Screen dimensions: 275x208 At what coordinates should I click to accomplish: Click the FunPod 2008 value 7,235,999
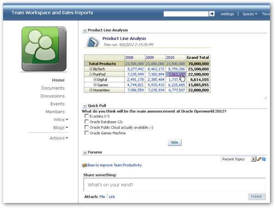tap(136, 75)
